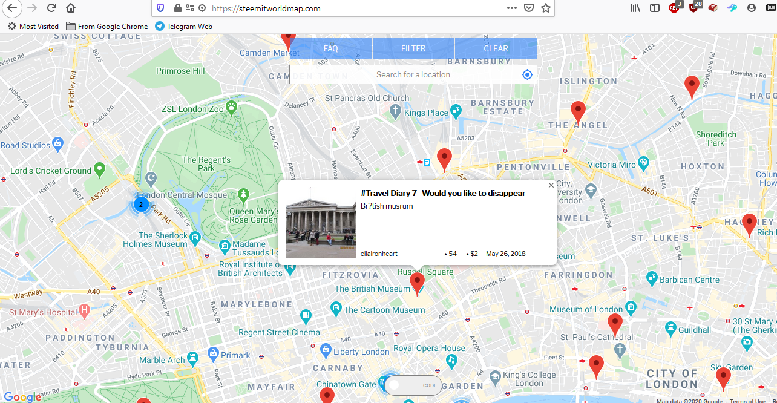This screenshot has height=403, width=777.
Task: Click the Search for a location field
Action: tap(413, 74)
